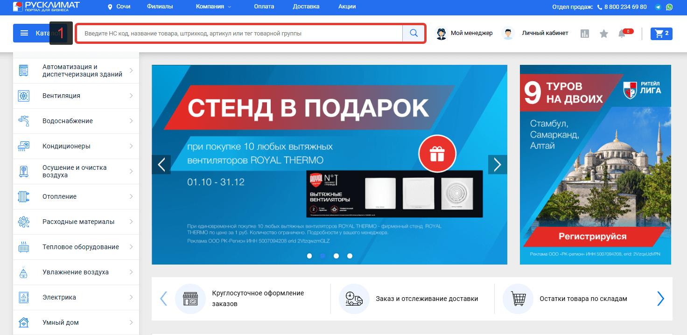687x335 pixels.
Task: Expand the Электрика category chevron
Action: 131,297
